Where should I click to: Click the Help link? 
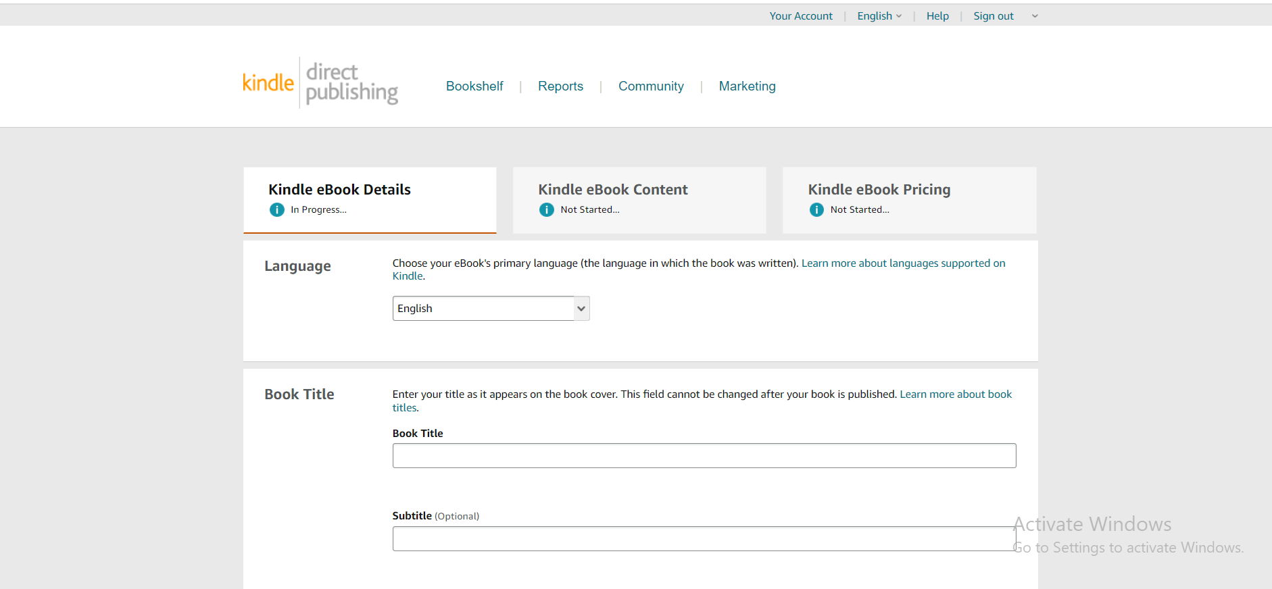tap(937, 16)
